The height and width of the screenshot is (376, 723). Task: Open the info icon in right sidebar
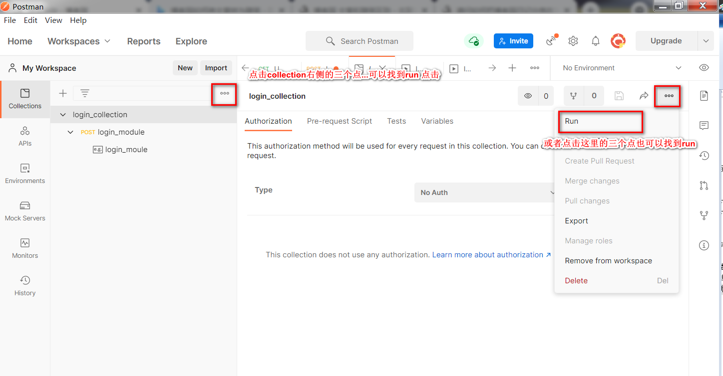point(704,245)
